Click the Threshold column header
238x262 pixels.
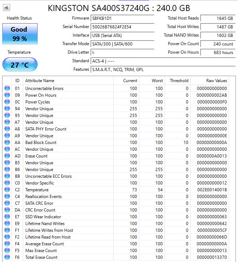tap(178, 81)
